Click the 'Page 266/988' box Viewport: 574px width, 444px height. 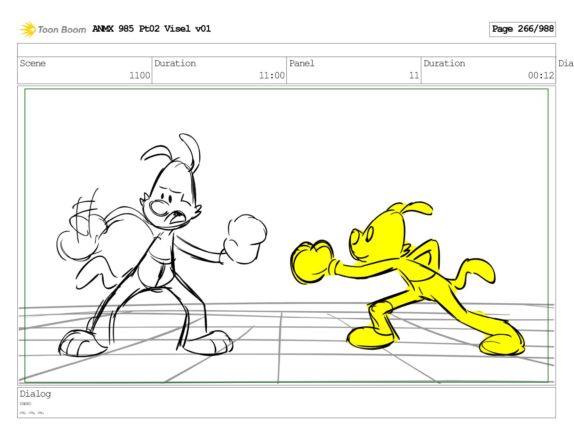point(523,29)
